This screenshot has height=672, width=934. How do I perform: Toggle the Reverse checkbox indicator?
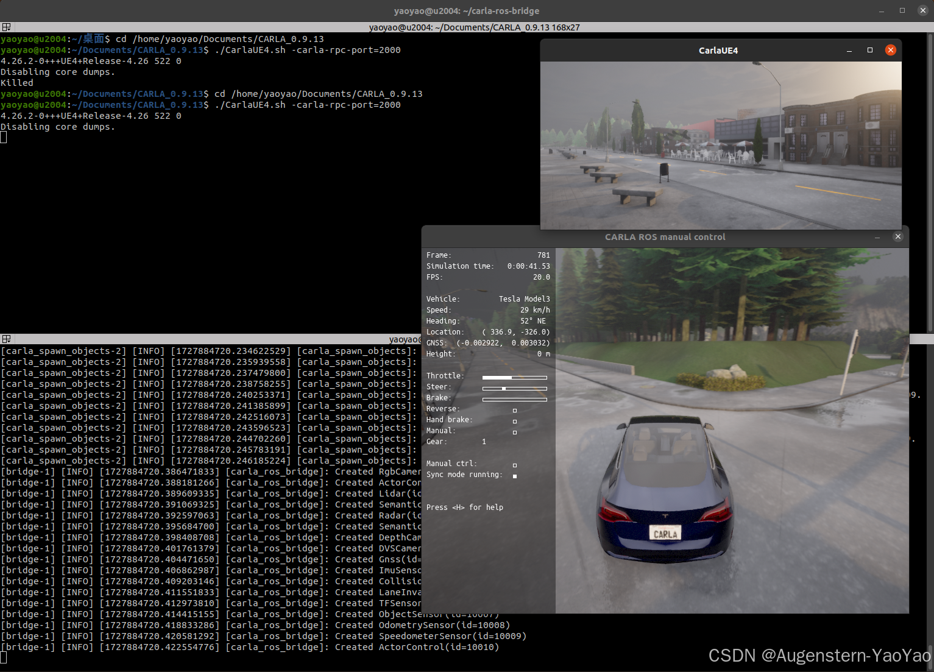click(x=515, y=410)
